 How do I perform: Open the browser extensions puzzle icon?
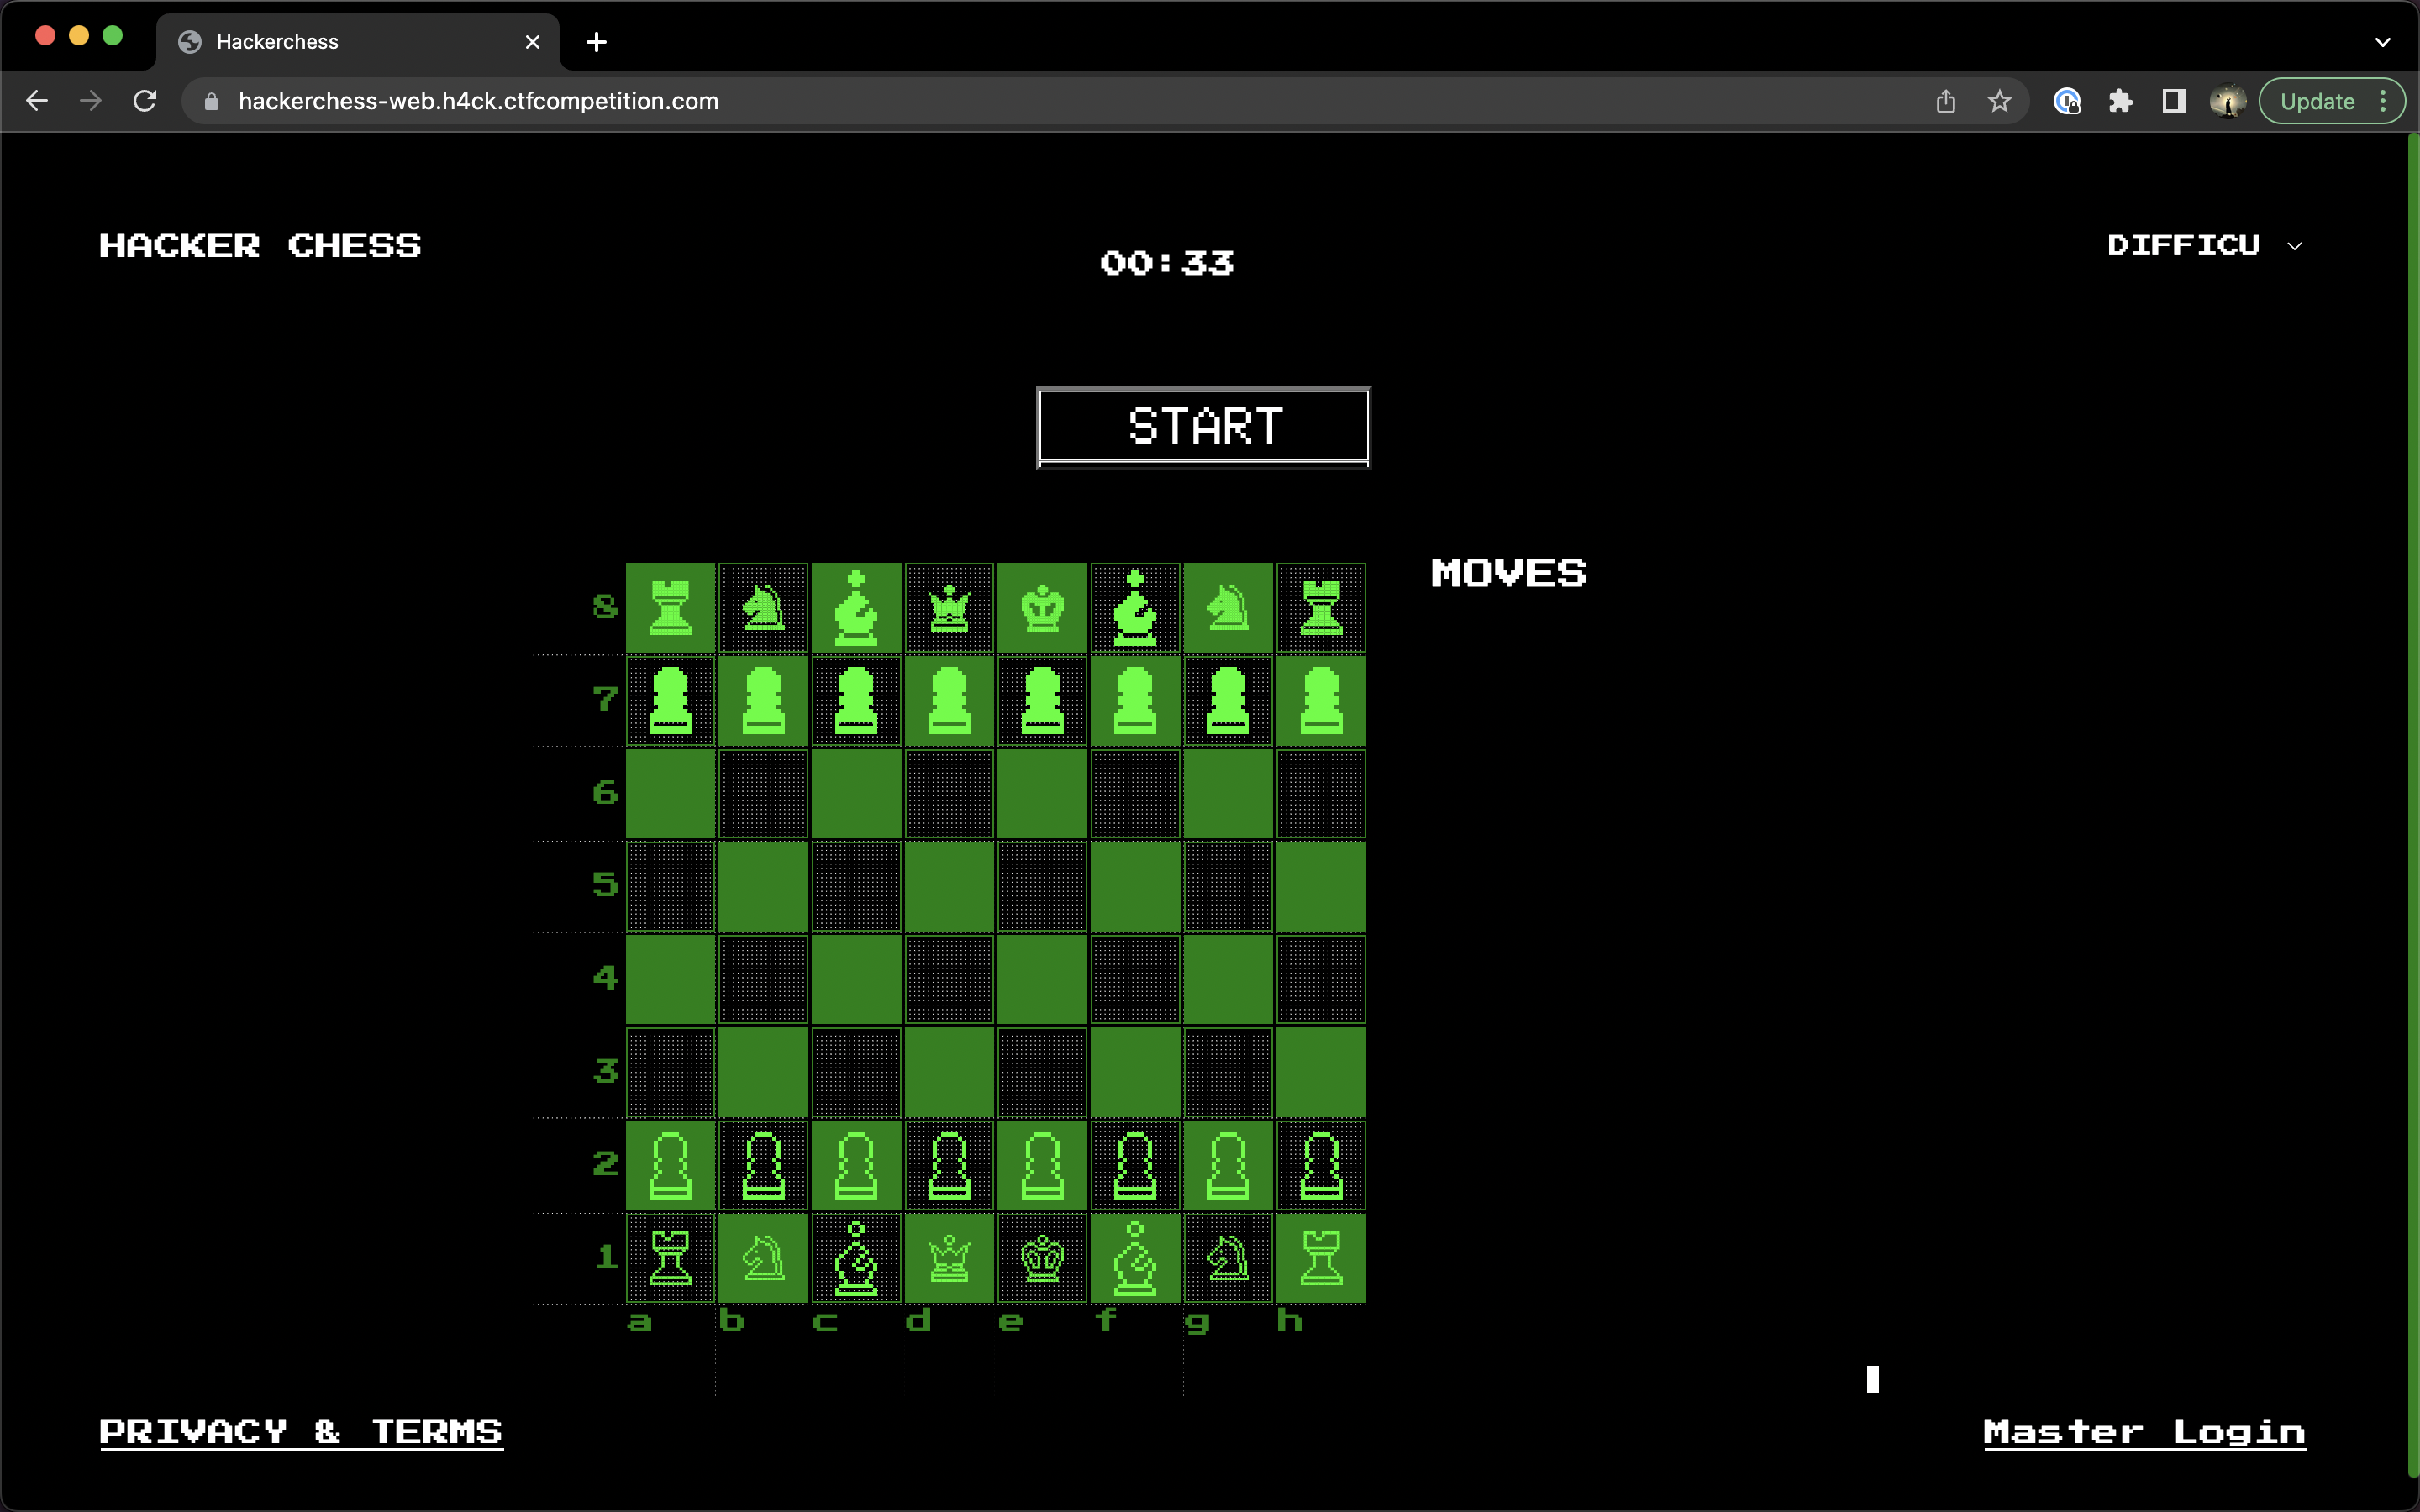[x=2121, y=100]
